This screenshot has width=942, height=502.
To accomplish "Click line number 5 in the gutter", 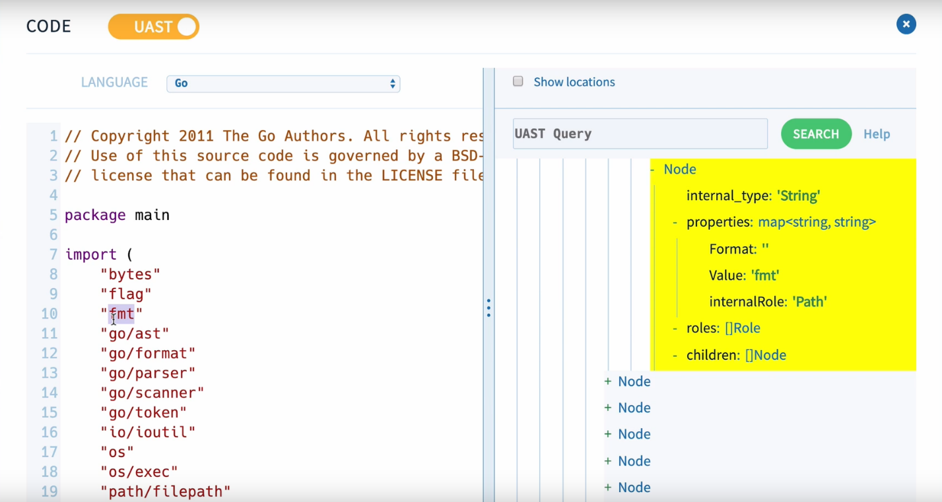I will [53, 215].
